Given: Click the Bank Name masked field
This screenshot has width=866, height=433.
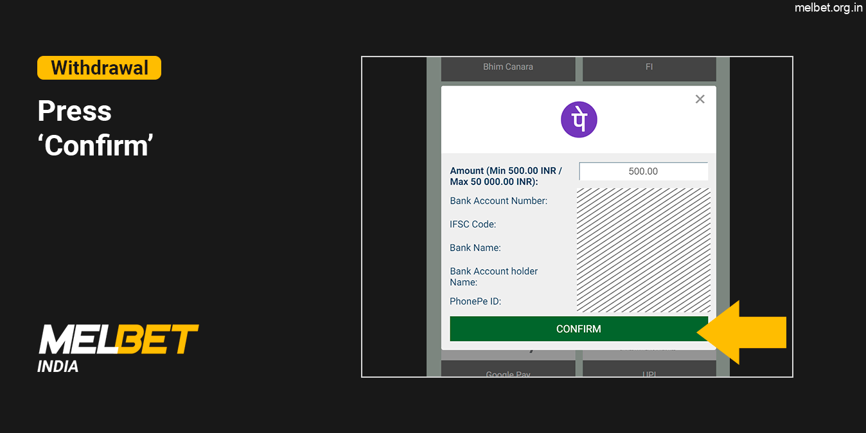Looking at the screenshot, I should click(643, 247).
